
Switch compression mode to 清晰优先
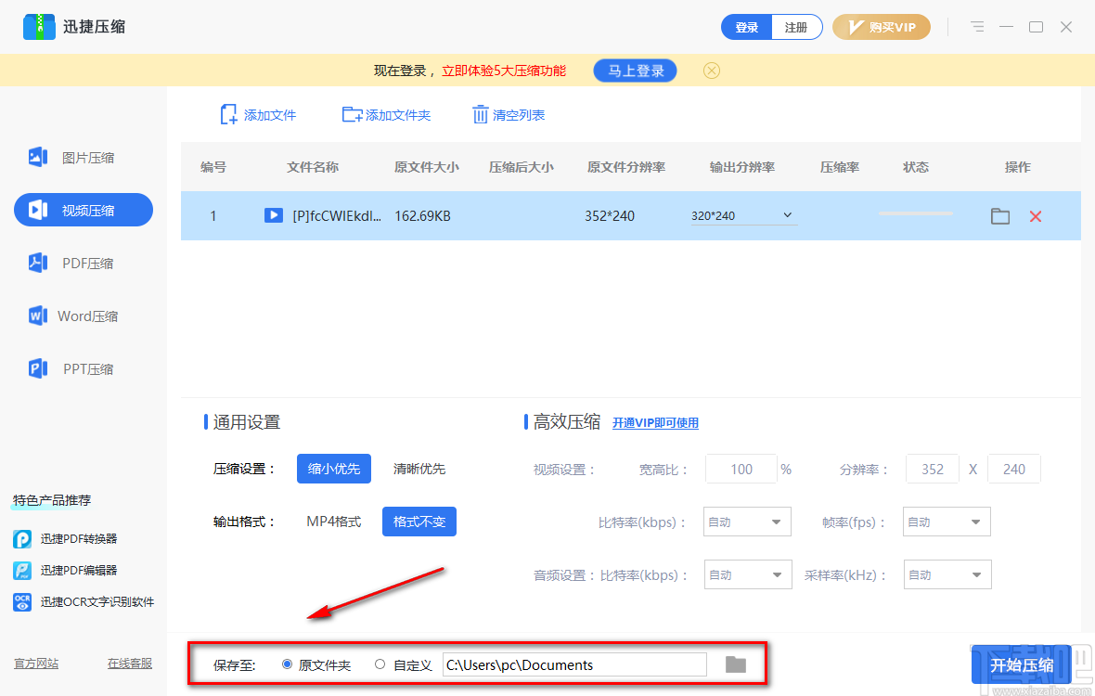click(x=419, y=469)
